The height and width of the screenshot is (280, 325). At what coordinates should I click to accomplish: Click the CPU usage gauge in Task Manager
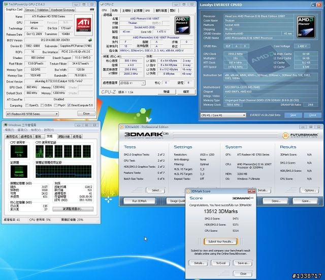pyautogui.click(x=19, y=151)
